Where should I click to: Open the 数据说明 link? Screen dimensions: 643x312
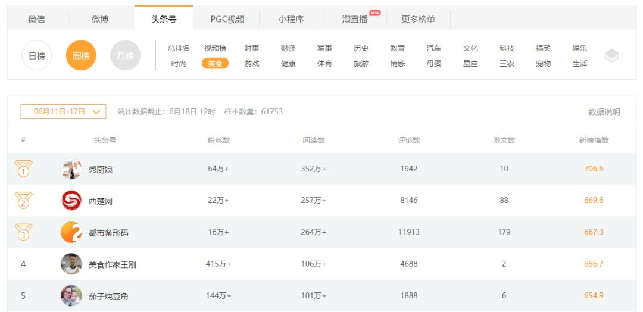[604, 112]
